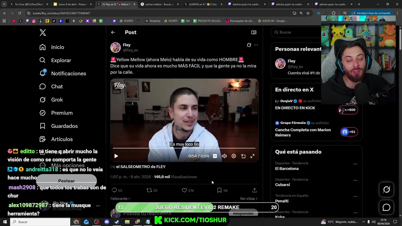Toggle video closed captions (CC)
The height and width of the screenshot is (226, 402).
click(x=215, y=156)
